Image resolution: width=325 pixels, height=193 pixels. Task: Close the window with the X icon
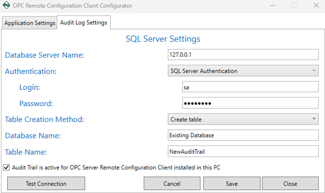(x=316, y=5)
